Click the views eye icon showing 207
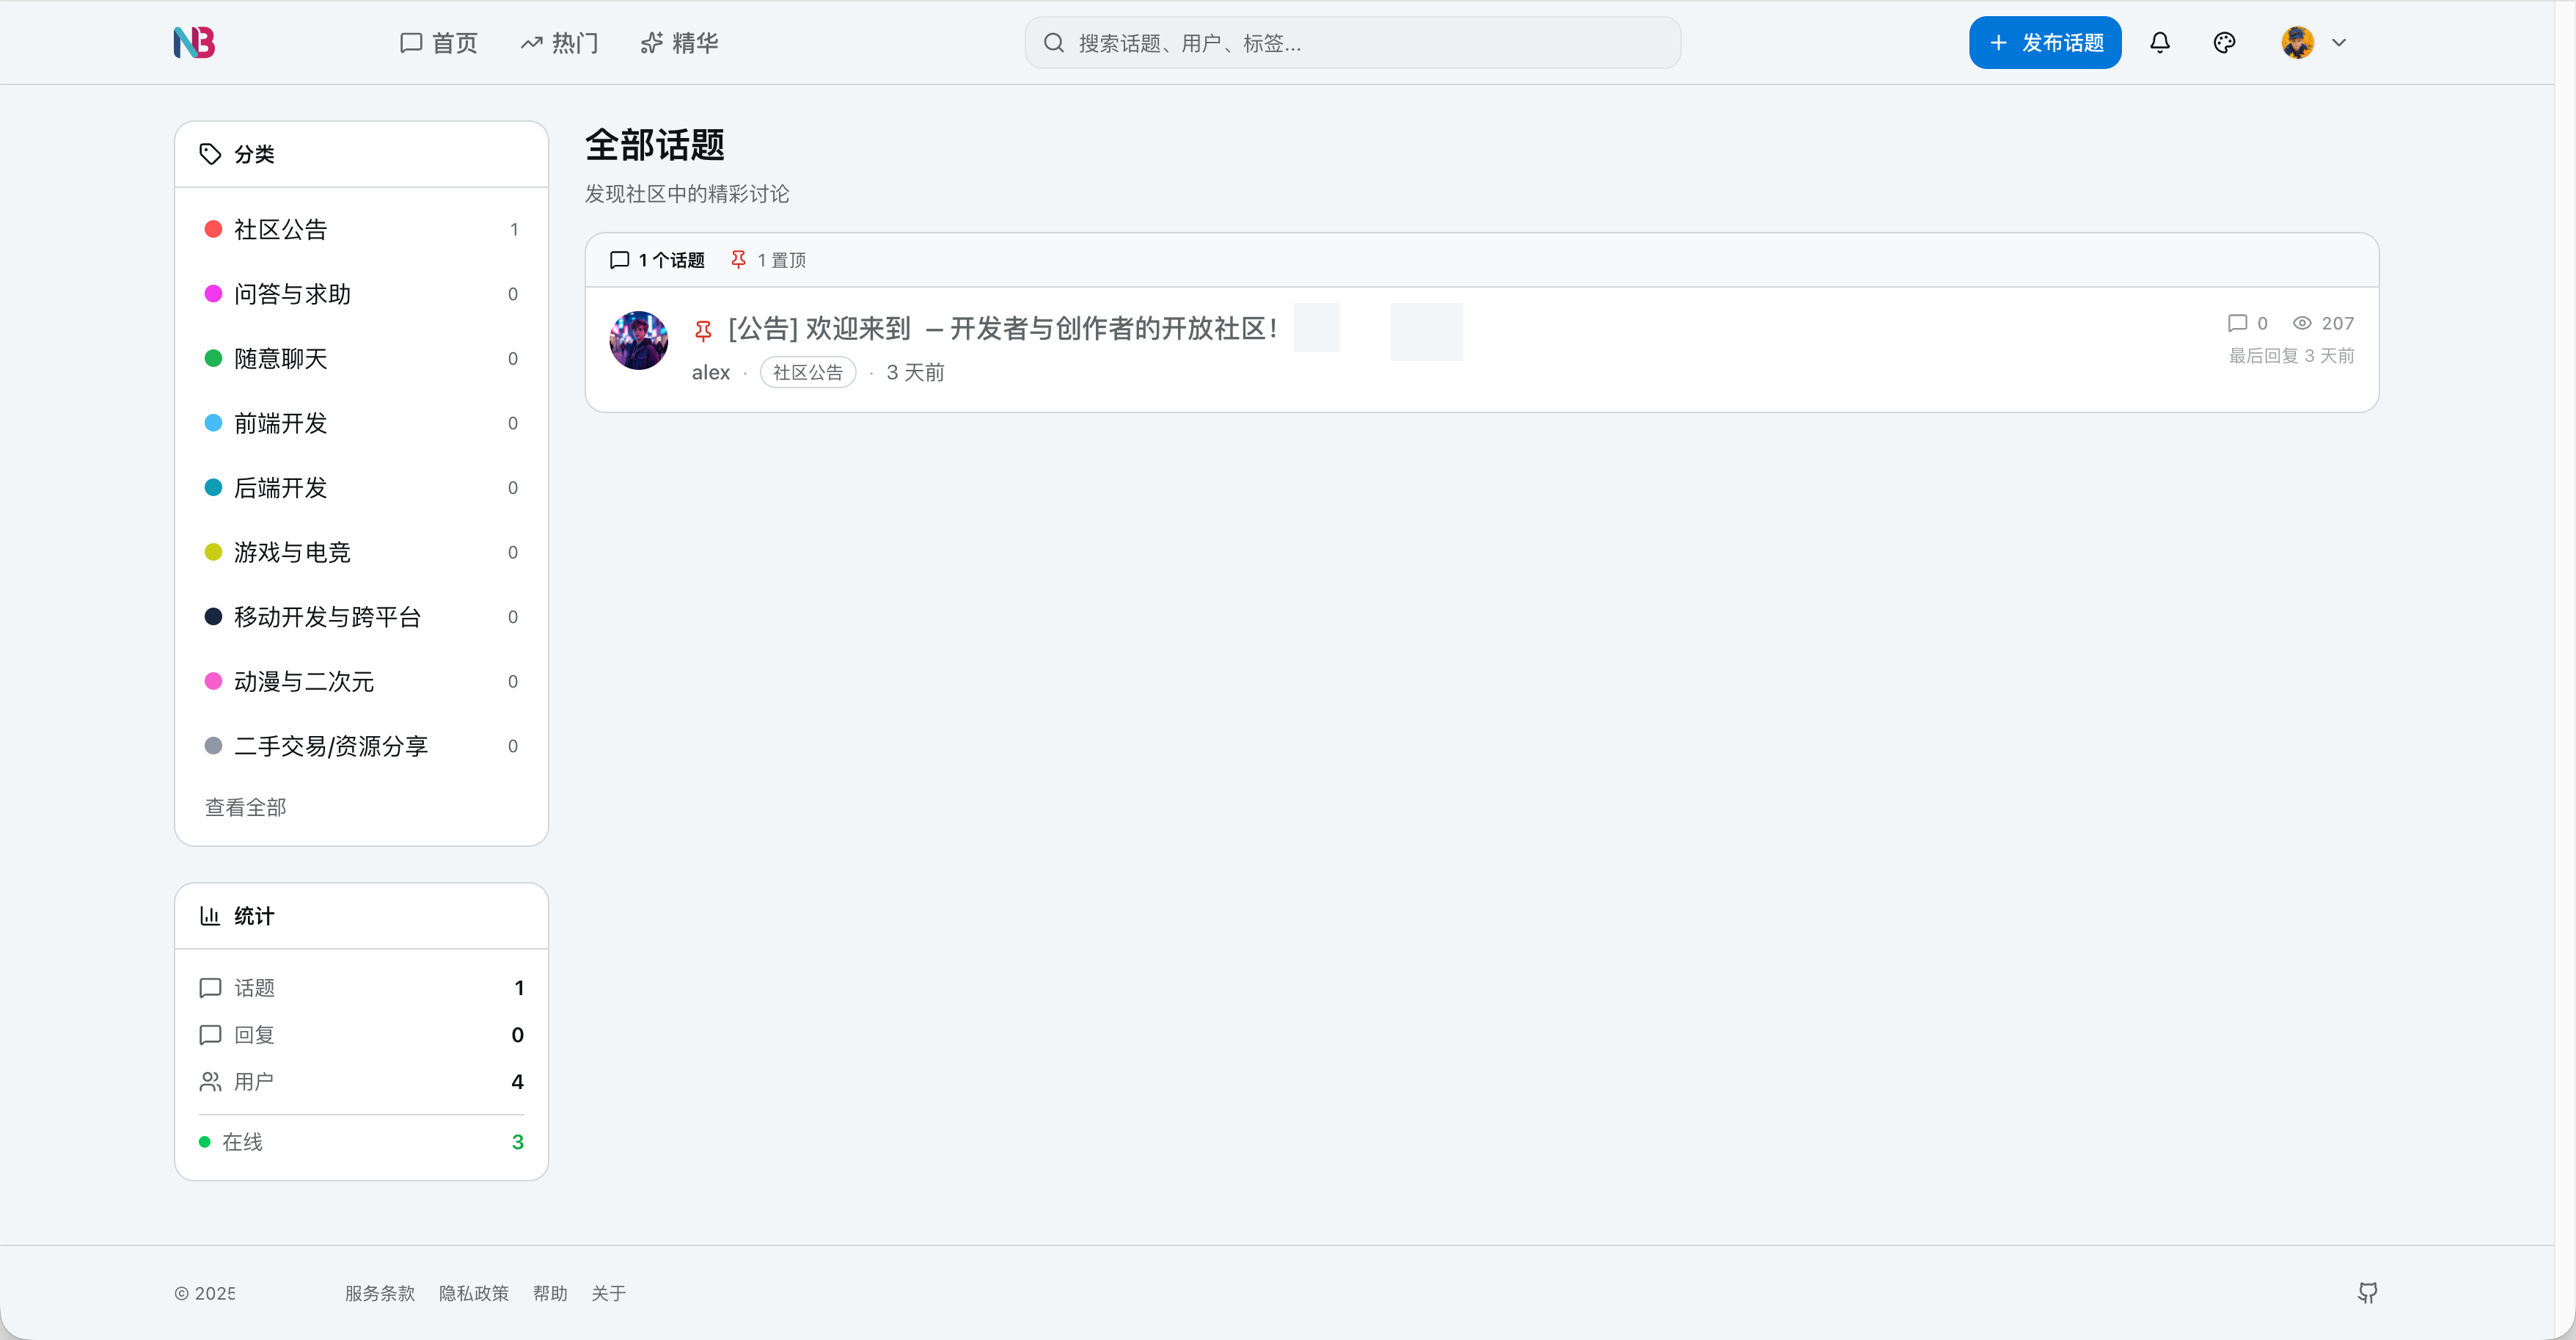The height and width of the screenshot is (1340, 2576). 2301,322
